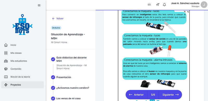
Task: Open ¿Activamos nuestro cerebro? lesson
Action: tap(73, 88)
